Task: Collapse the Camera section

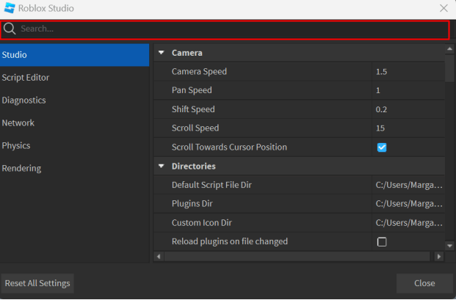Action: [162, 53]
